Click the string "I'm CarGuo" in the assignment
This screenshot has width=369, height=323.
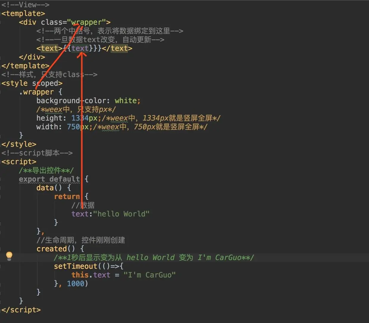point(149,275)
